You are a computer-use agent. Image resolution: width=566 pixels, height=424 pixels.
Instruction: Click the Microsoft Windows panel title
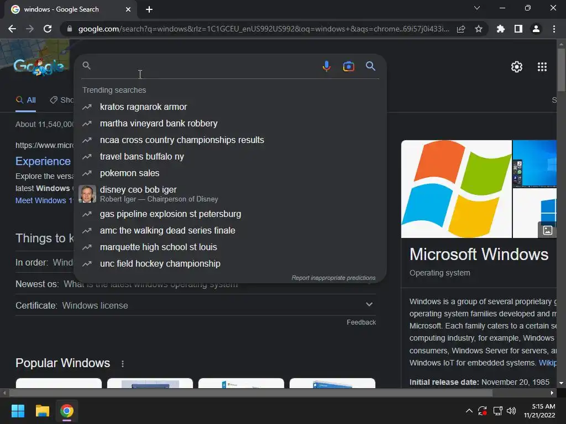tap(479, 254)
